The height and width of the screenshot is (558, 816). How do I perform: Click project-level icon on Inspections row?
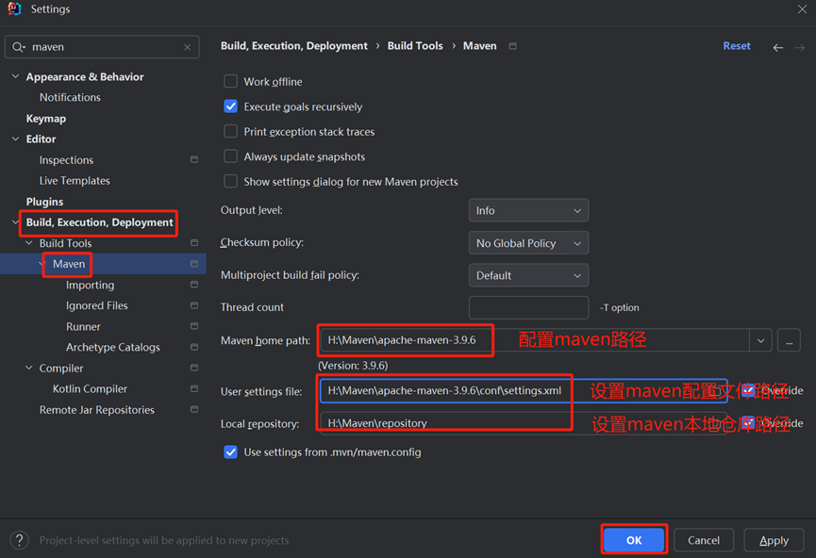[x=194, y=159]
